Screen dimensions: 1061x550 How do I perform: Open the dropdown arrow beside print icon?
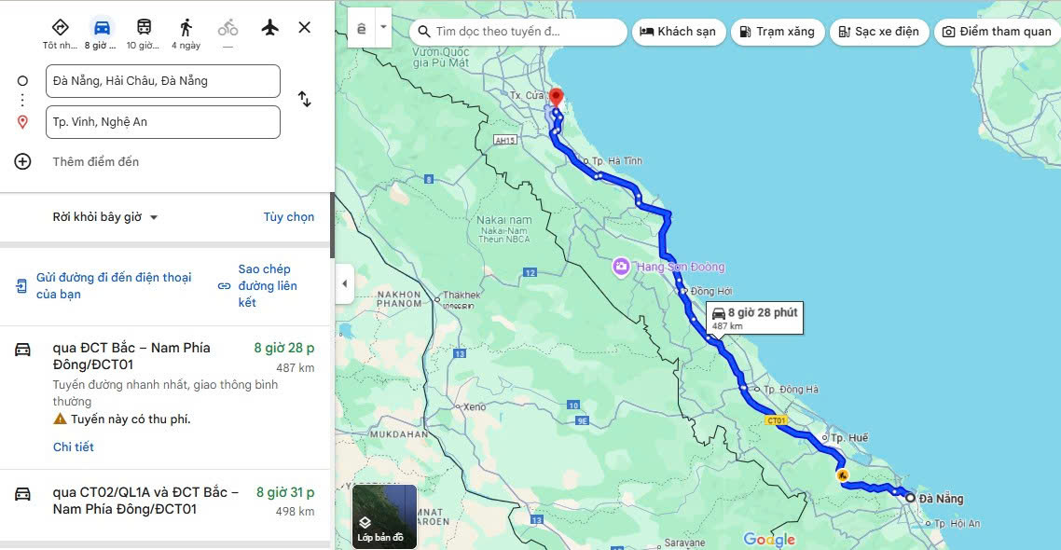(x=383, y=28)
